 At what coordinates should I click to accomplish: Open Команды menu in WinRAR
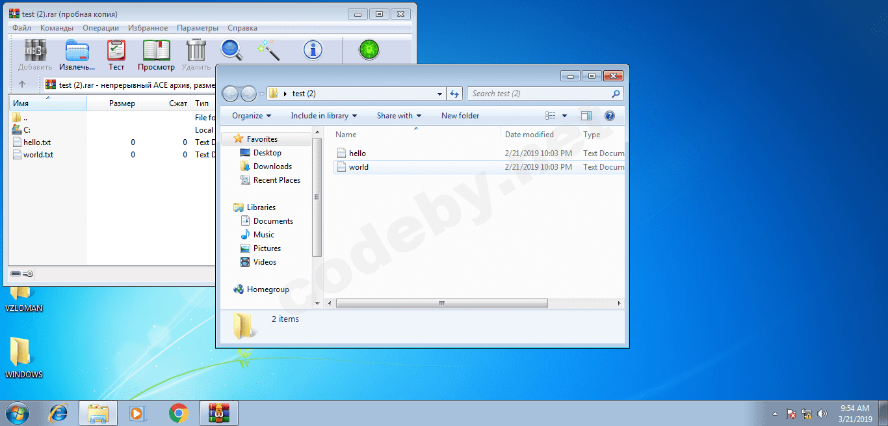57,28
